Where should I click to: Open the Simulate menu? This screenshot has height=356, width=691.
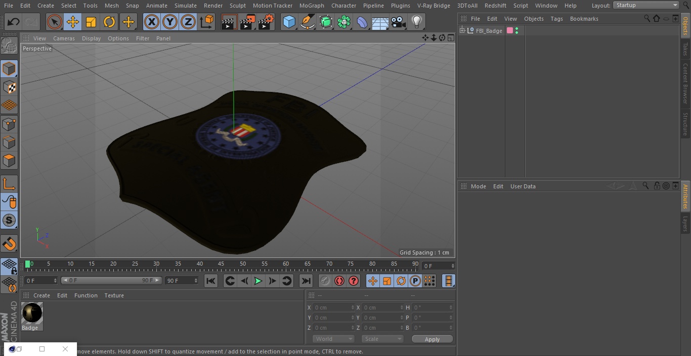click(186, 6)
